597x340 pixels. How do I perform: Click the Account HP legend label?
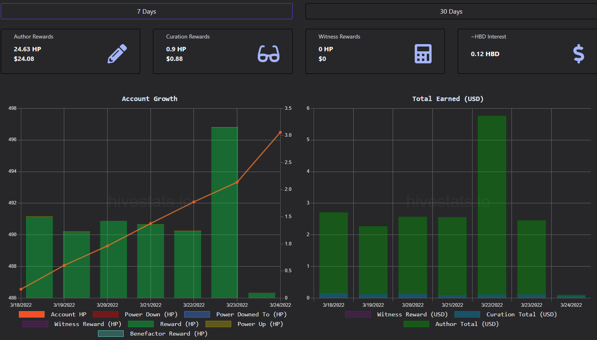(69, 314)
